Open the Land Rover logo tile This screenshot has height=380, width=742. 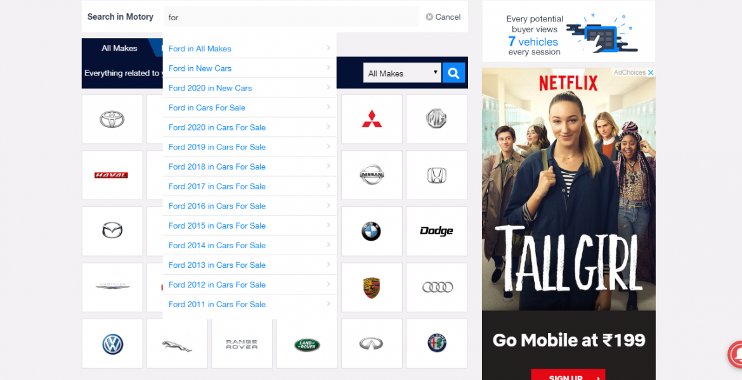pyautogui.click(x=307, y=344)
